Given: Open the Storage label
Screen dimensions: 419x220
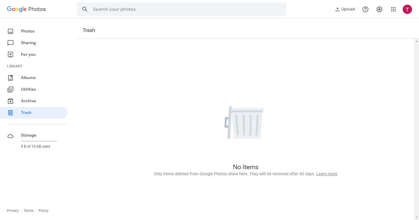Looking at the screenshot, I should pos(29,135).
